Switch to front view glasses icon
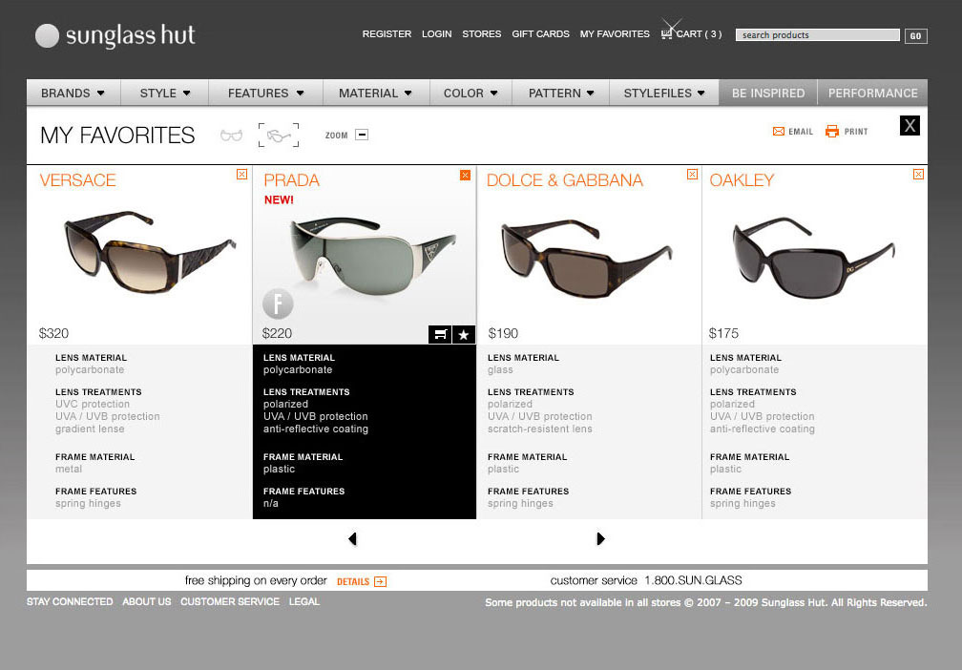The width and height of the screenshot is (962, 670). click(231, 136)
